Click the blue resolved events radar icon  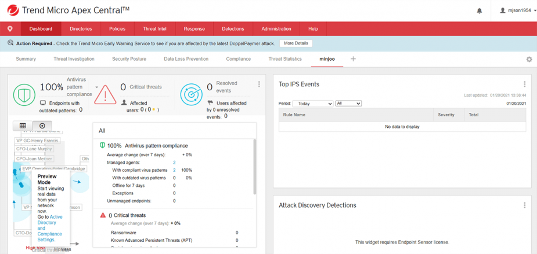coord(192,94)
